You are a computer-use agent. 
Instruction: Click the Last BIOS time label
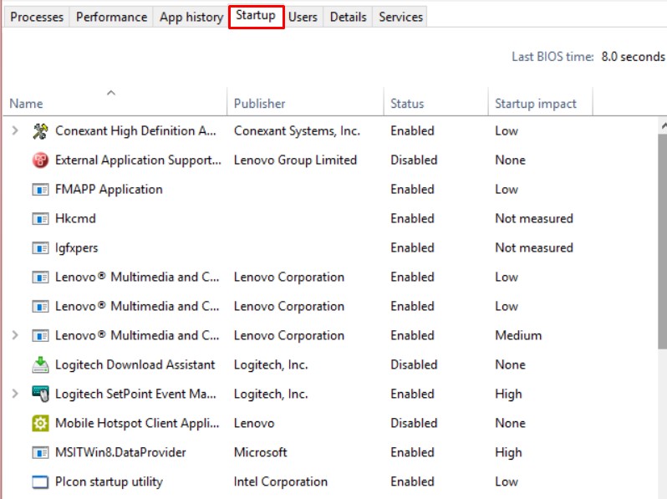pos(552,57)
